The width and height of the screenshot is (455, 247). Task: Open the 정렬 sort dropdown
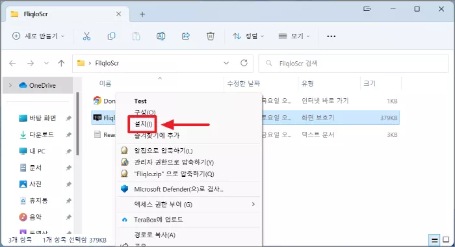pyautogui.click(x=248, y=36)
